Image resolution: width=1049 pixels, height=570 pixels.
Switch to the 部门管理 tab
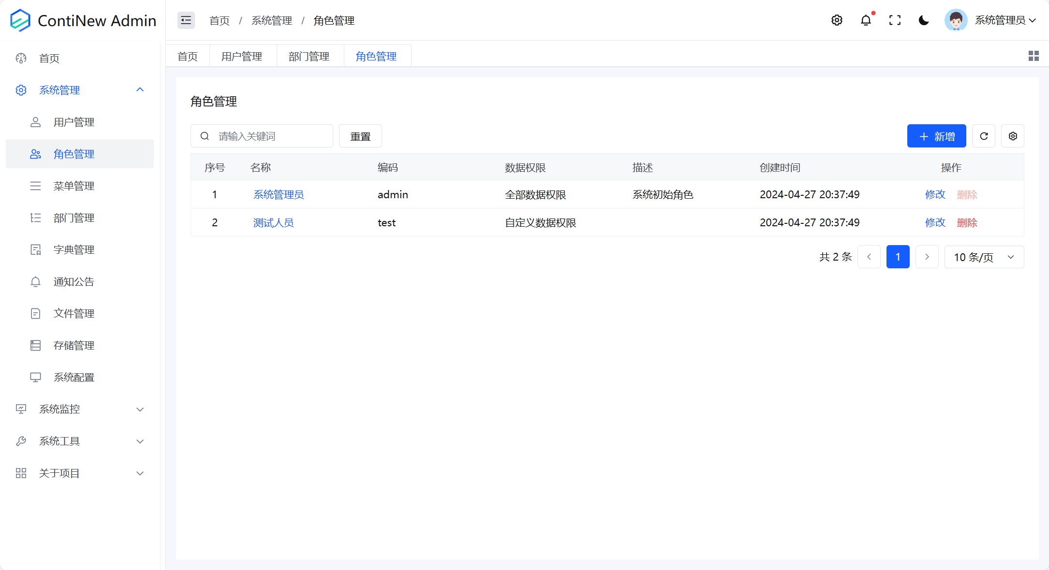pos(309,56)
